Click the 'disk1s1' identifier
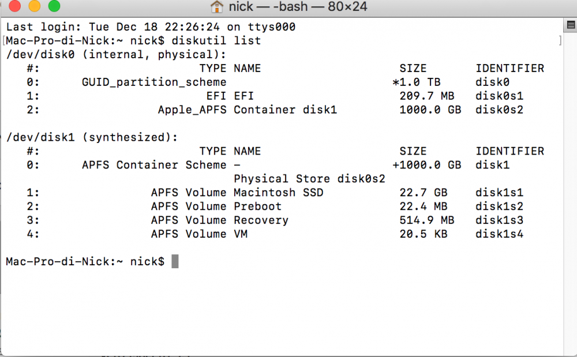The height and width of the screenshot is (357, 577). click(499, 192)
